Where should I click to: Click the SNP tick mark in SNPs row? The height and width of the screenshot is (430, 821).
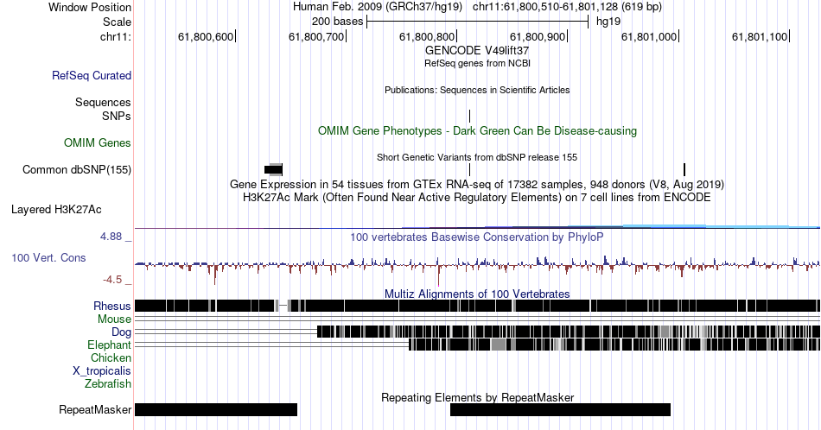point(469,116)
